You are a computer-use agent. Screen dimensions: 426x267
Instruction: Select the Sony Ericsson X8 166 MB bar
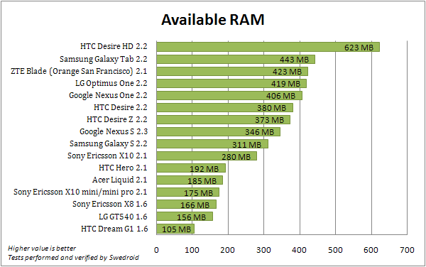pyautogui.click(x=186, y=205)
